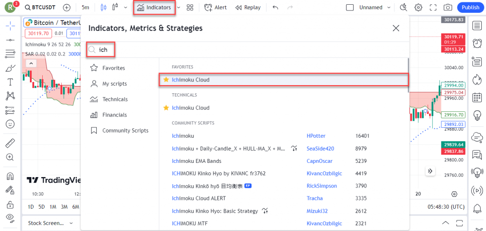486x231 pixels.
Task: Expand the indicator templates dropdown arrow
Action: tap(179, 8)
